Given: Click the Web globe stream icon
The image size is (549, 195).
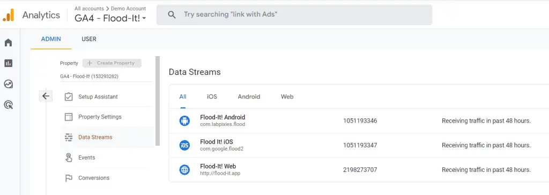Looking at the screenshot, I should (184, 170).
